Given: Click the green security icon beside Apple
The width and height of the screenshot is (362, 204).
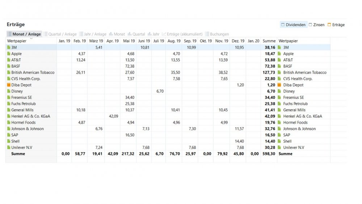Looking at the screenshot, I should pyautogui.click(x=9, y=54).
